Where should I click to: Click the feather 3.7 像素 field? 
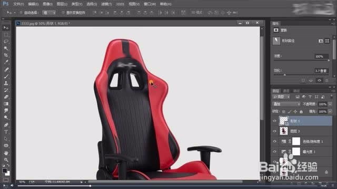tap(321, 71)
